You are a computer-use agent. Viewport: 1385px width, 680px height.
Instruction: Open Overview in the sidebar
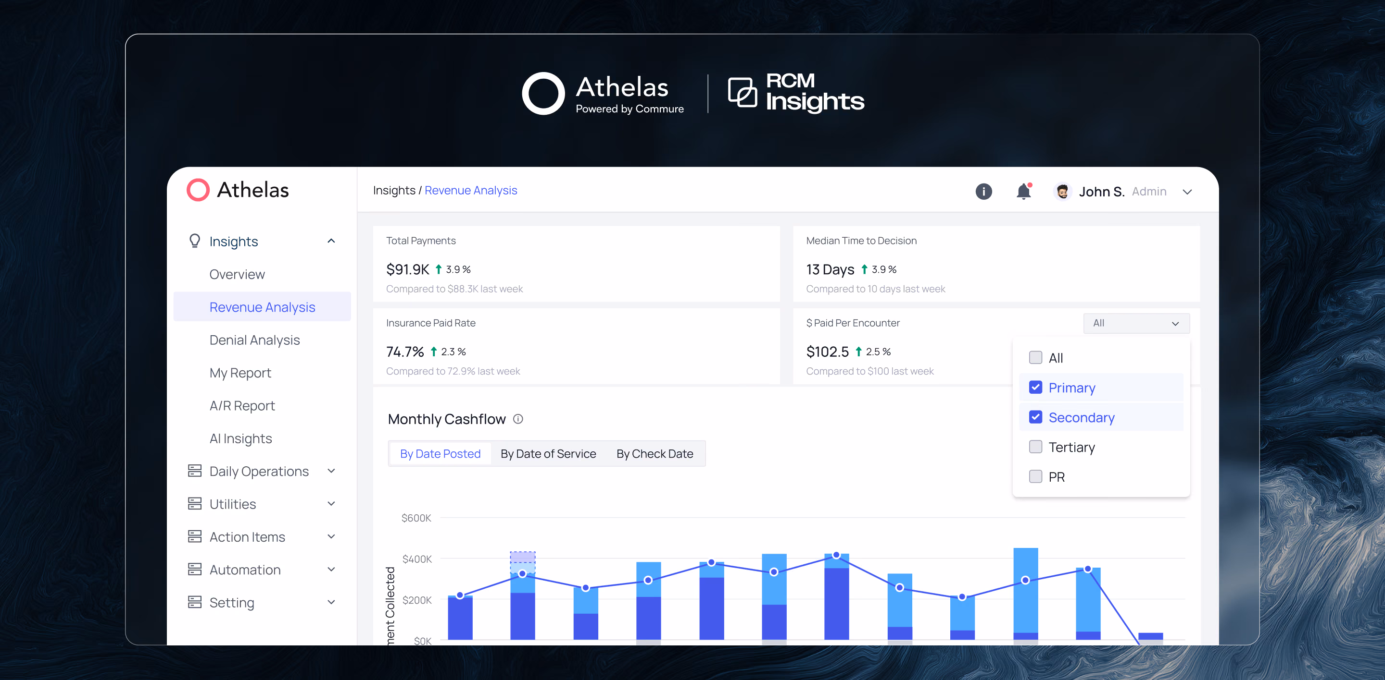click(237, 274)
